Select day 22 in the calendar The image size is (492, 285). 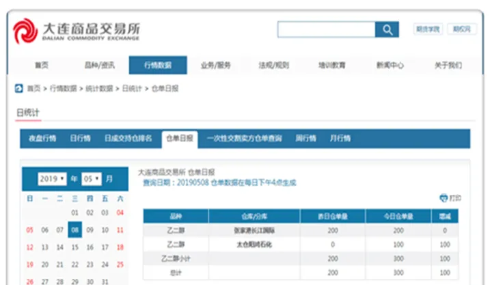[x=75, y=264]
